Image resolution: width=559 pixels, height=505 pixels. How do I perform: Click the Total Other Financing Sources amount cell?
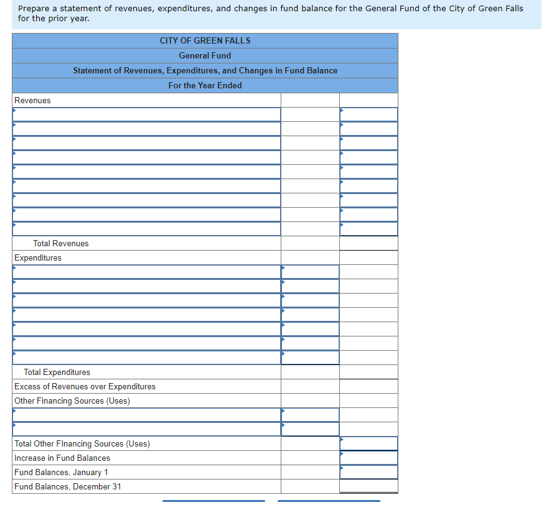point(369,443)
